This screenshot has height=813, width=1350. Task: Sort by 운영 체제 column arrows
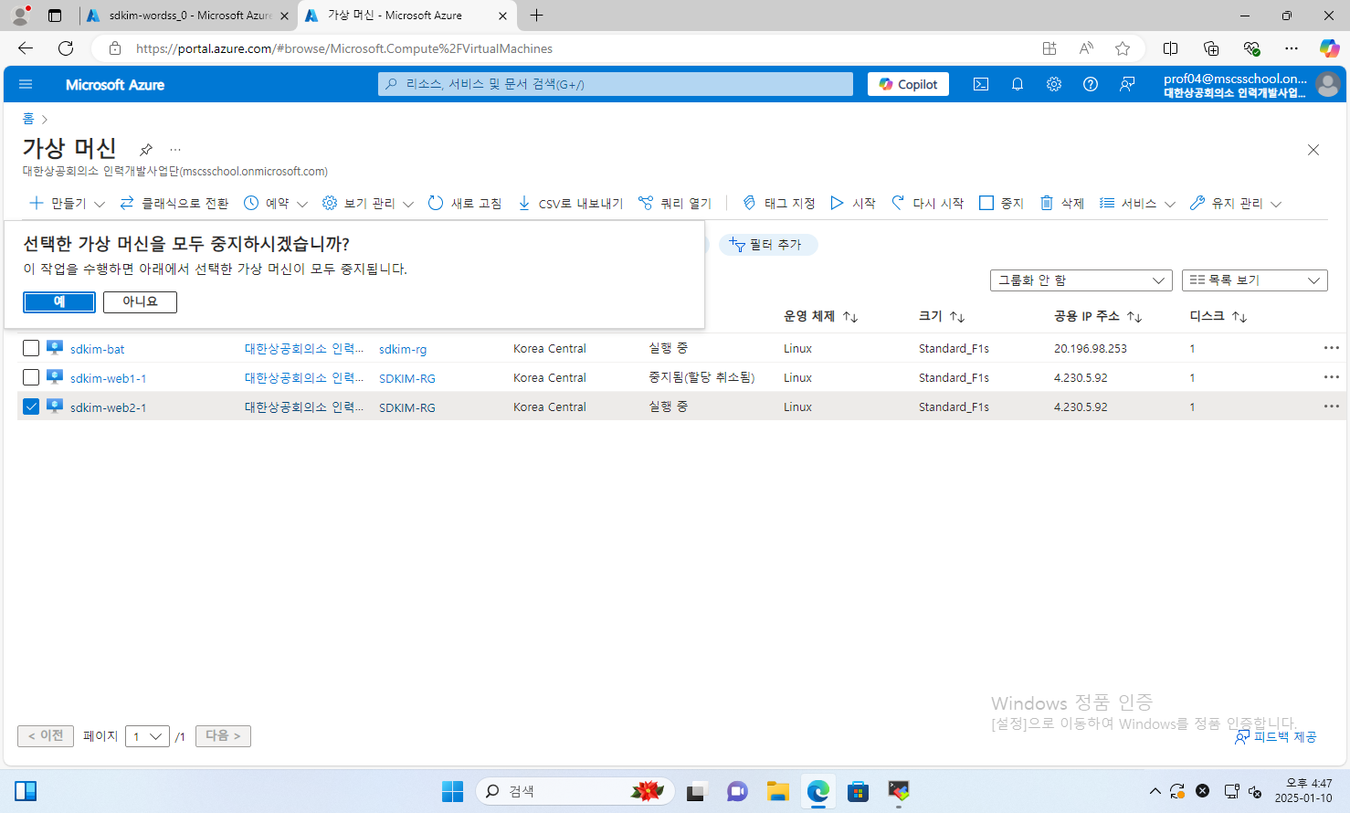[x=850, y=316]
